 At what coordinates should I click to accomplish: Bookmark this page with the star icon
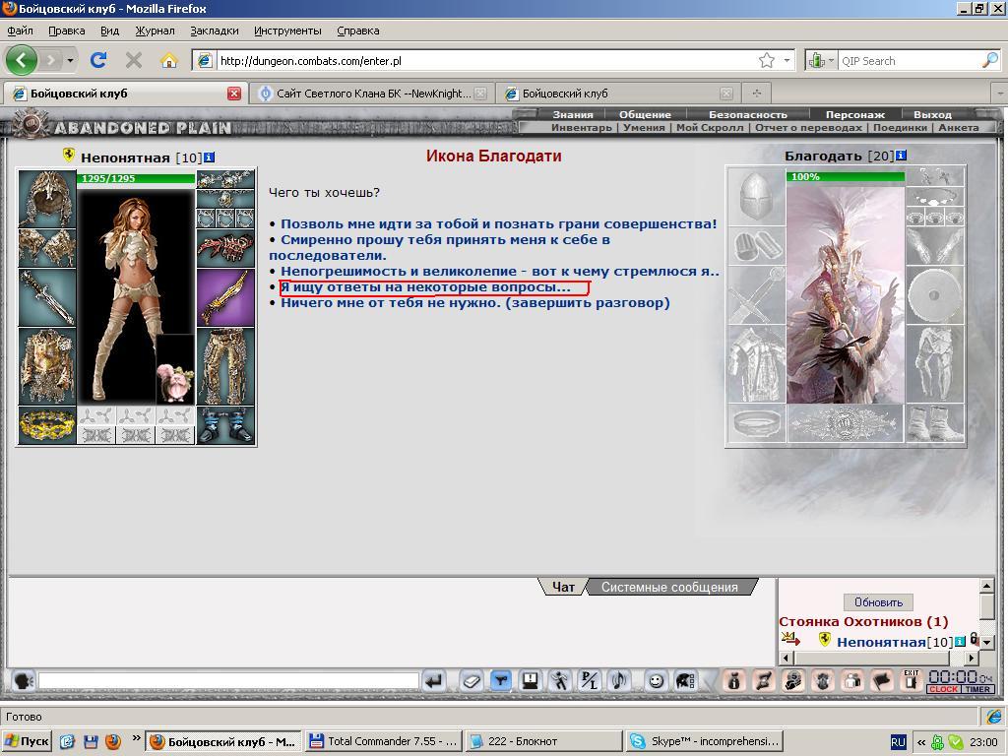766,60
